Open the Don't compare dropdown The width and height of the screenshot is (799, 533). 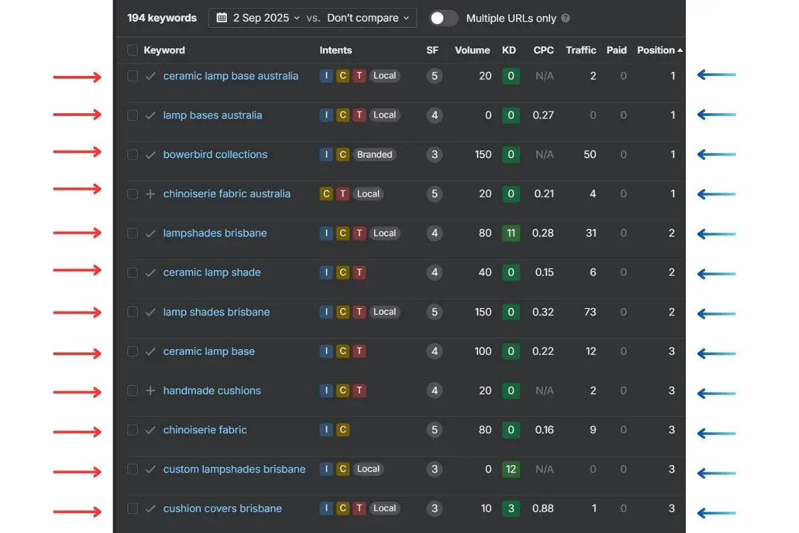(x=368, y=18)
